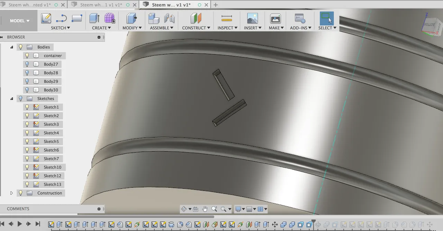Toggle the Body27 lightbulb
Viewport: 443px width, 231px height.
click(x=27, y=64)
